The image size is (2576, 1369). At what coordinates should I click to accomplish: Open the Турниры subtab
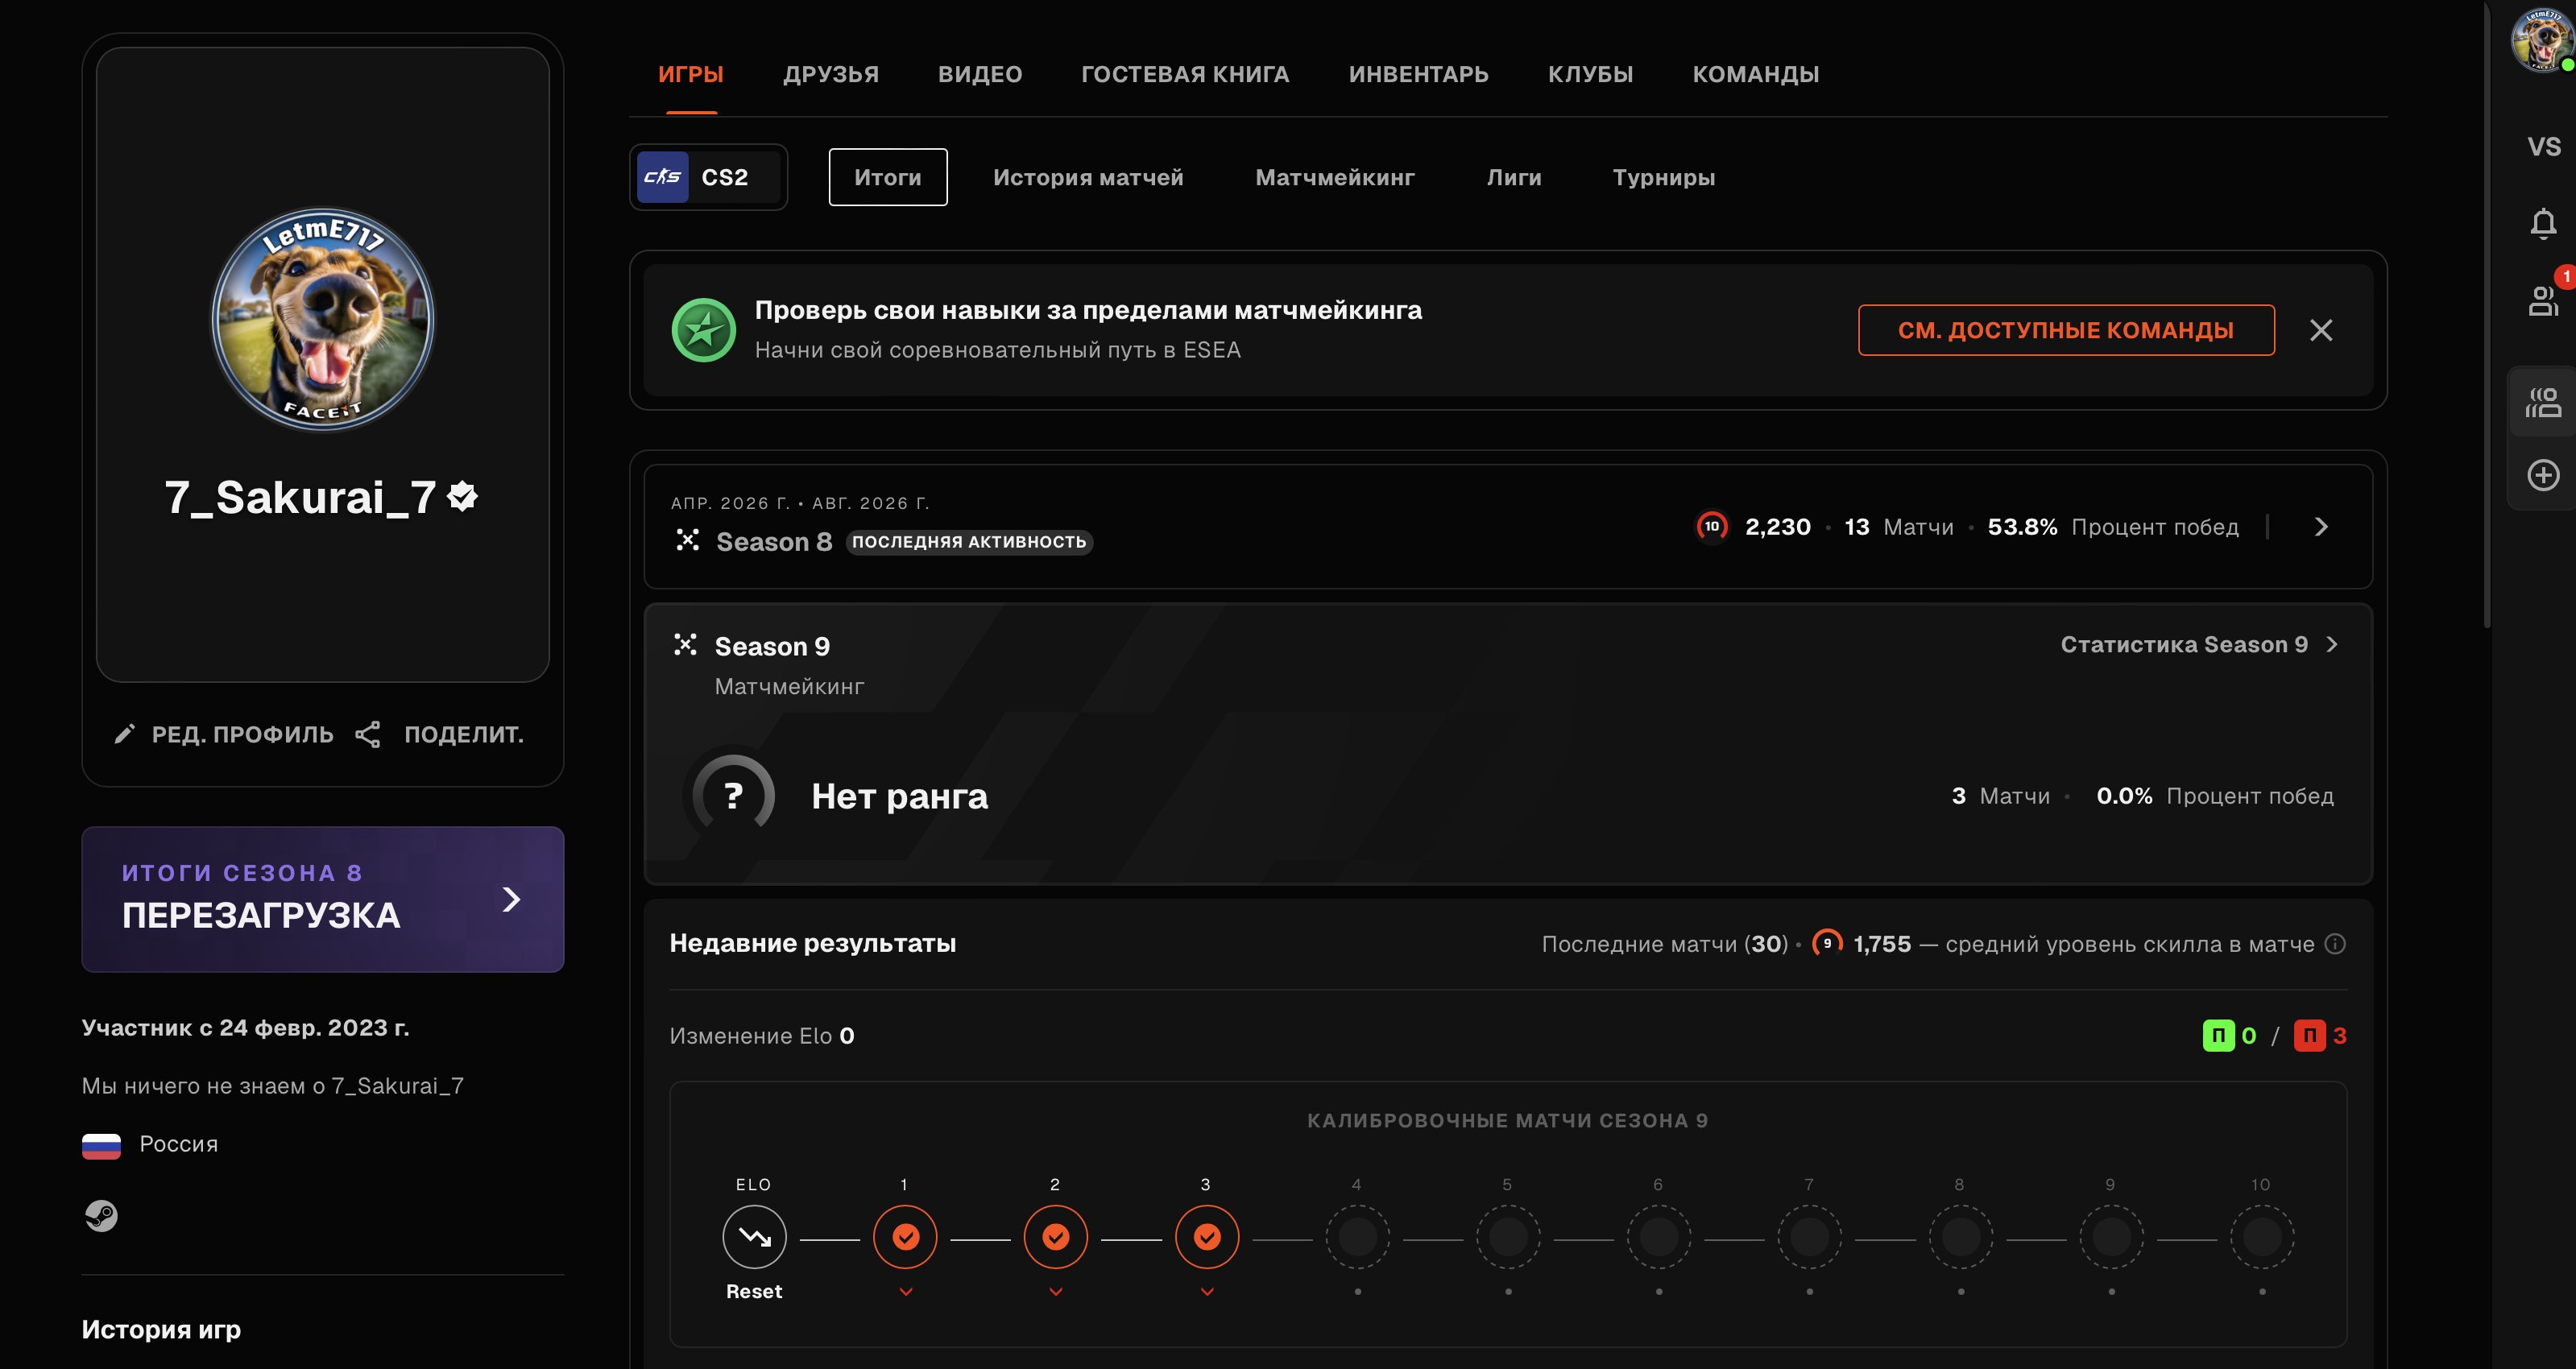[x=1664, y=177]
